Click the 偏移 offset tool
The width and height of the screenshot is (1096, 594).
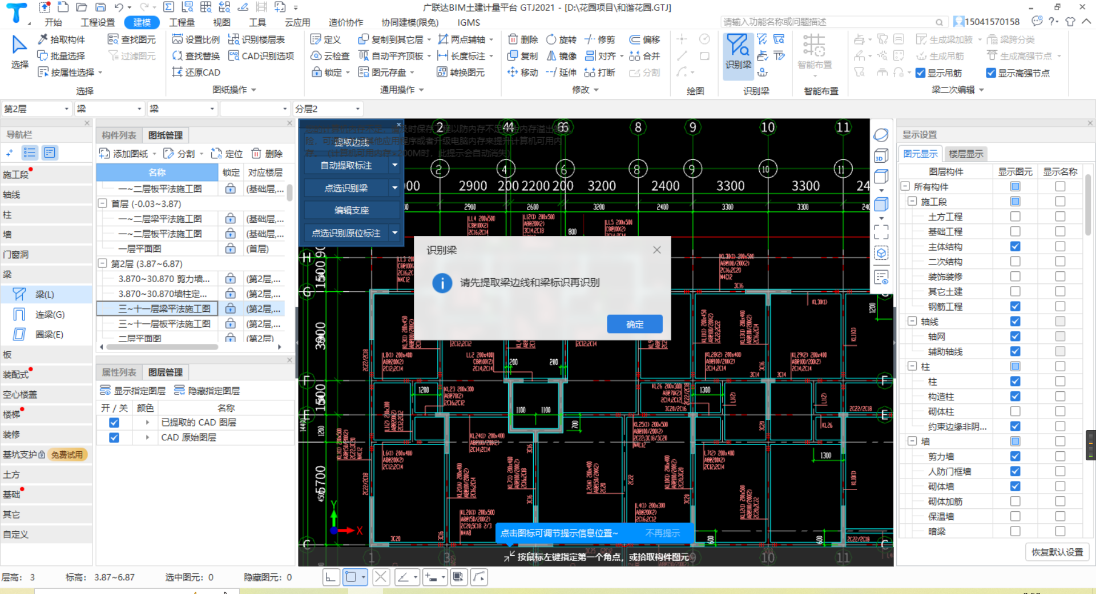(644, 39)
